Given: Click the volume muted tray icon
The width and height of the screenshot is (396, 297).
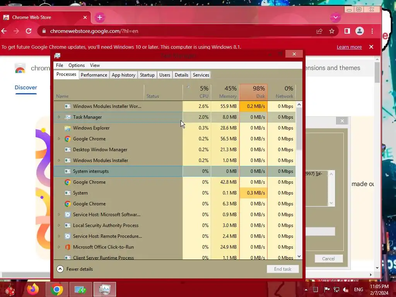Looking at the screenshot, I should click(346, 289).
